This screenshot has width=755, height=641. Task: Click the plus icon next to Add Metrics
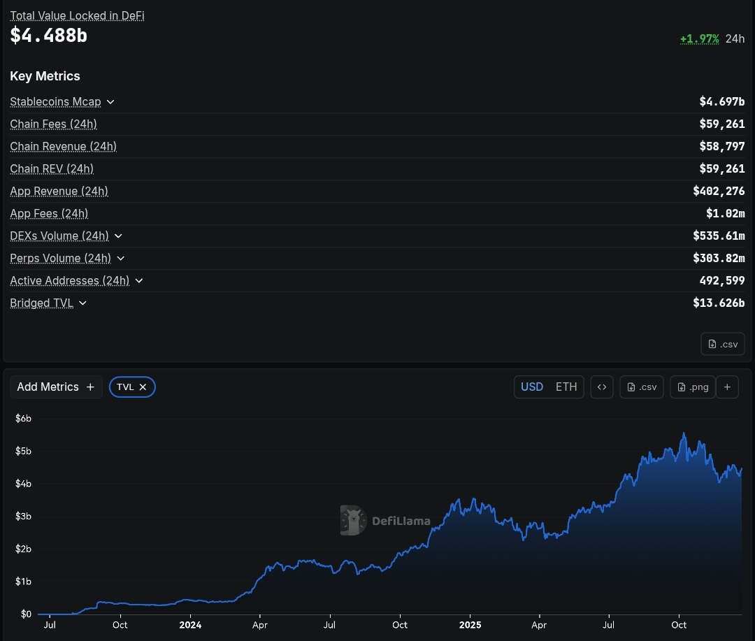90,387
